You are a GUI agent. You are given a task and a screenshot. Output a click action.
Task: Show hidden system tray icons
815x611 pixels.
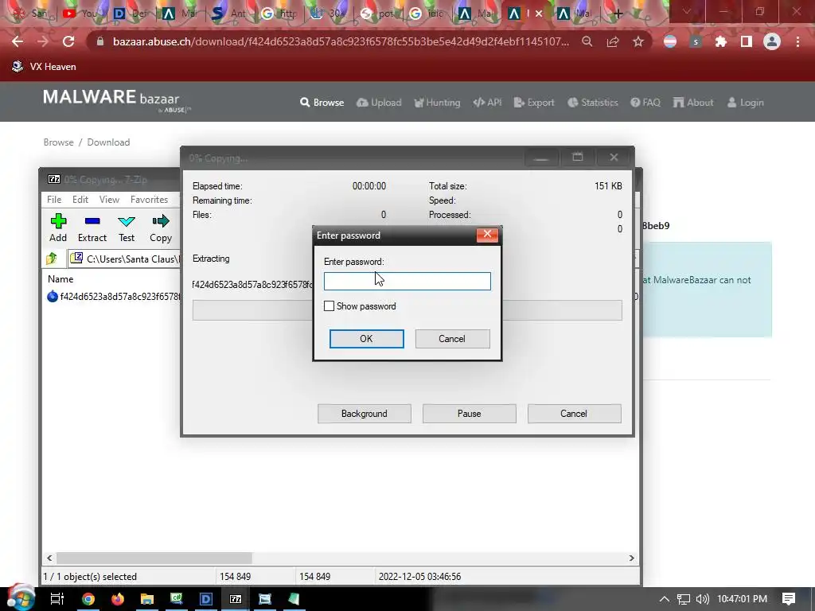coord(665,599)
